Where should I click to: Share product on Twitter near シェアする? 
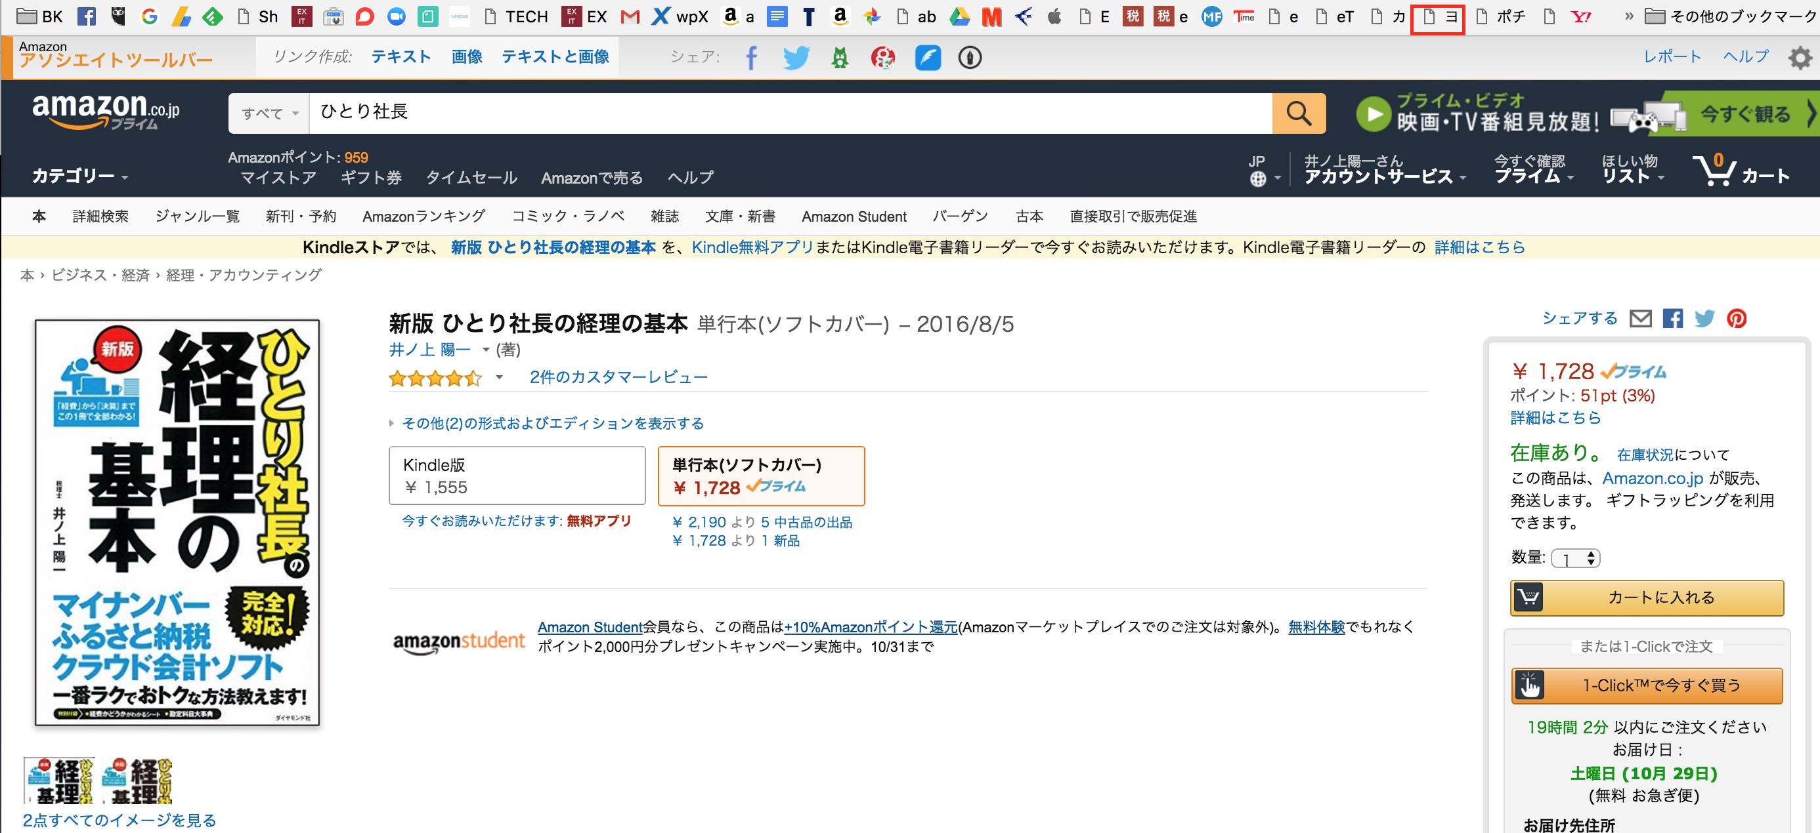(x=1704, y=318)
